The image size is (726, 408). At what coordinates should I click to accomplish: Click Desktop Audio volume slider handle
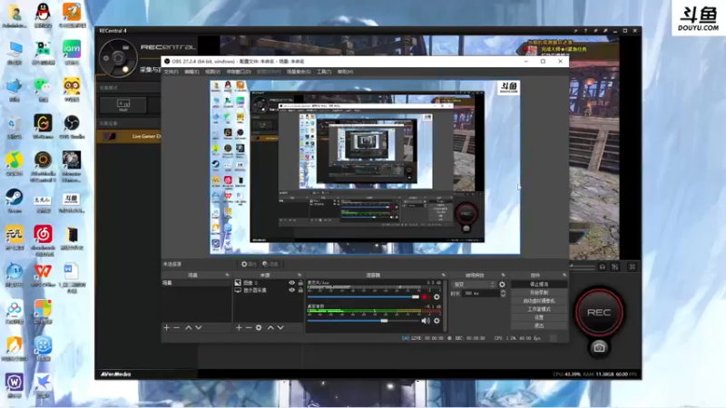tap(384, 321)
